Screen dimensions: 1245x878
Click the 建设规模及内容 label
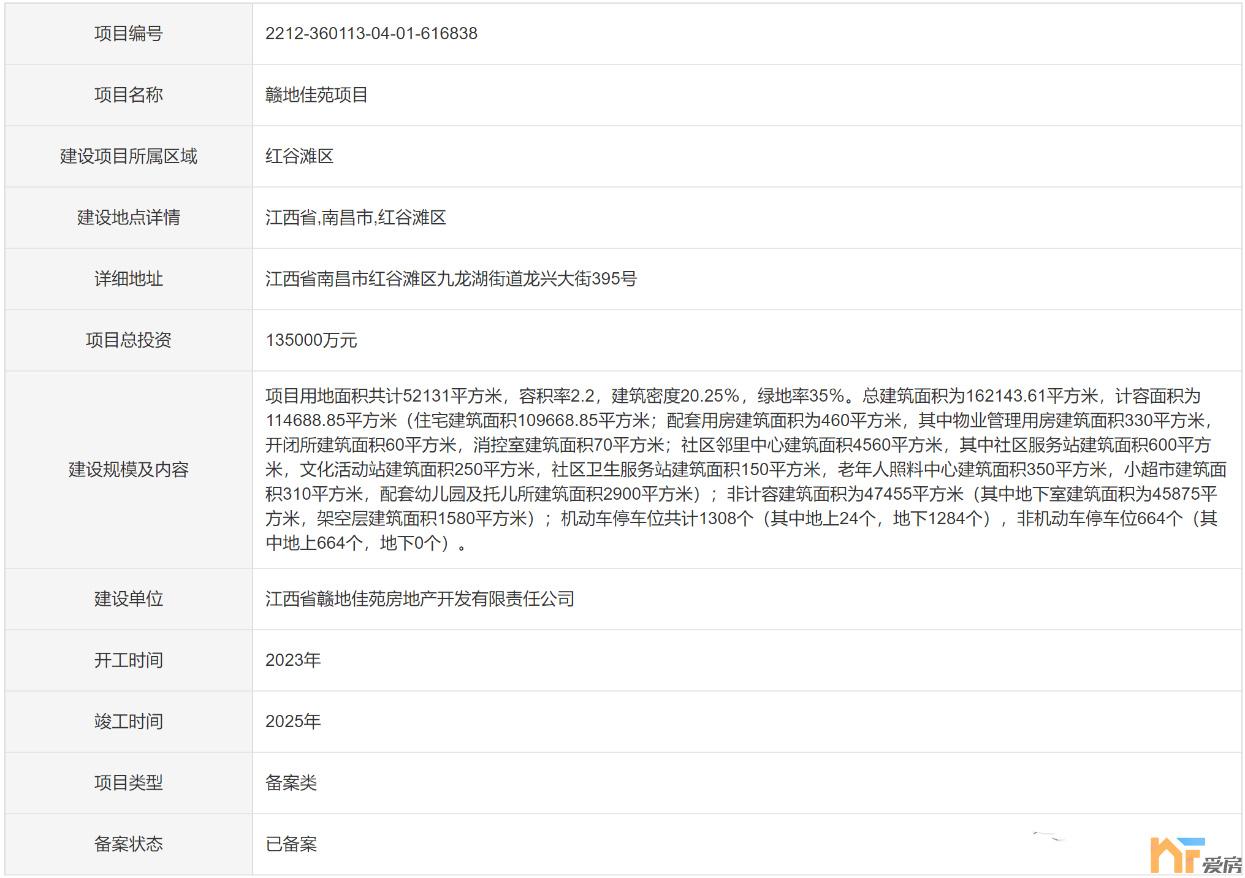129,470
